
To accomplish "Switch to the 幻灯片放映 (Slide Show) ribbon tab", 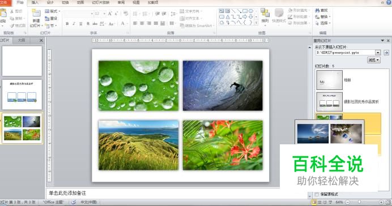I will [x=100, y=2].
